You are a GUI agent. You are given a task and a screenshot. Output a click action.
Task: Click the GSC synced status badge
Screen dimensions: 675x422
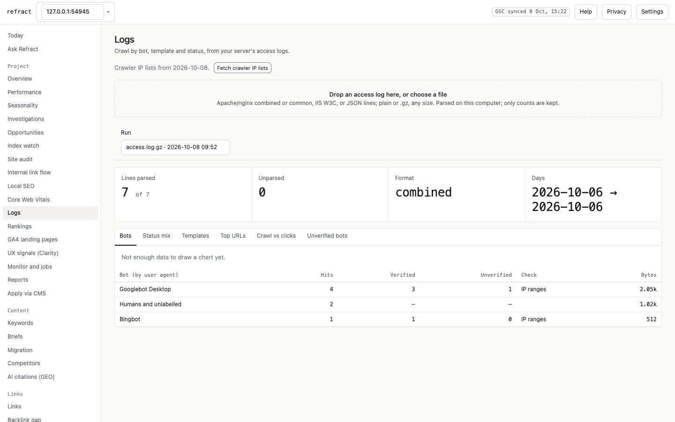[531, 12]
